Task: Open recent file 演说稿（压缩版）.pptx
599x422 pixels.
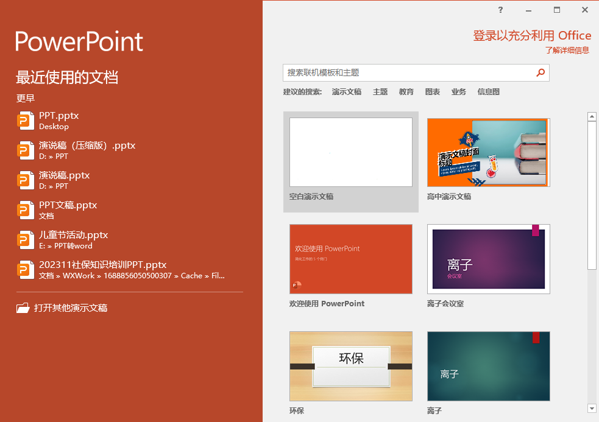Action: coord(130,150)
